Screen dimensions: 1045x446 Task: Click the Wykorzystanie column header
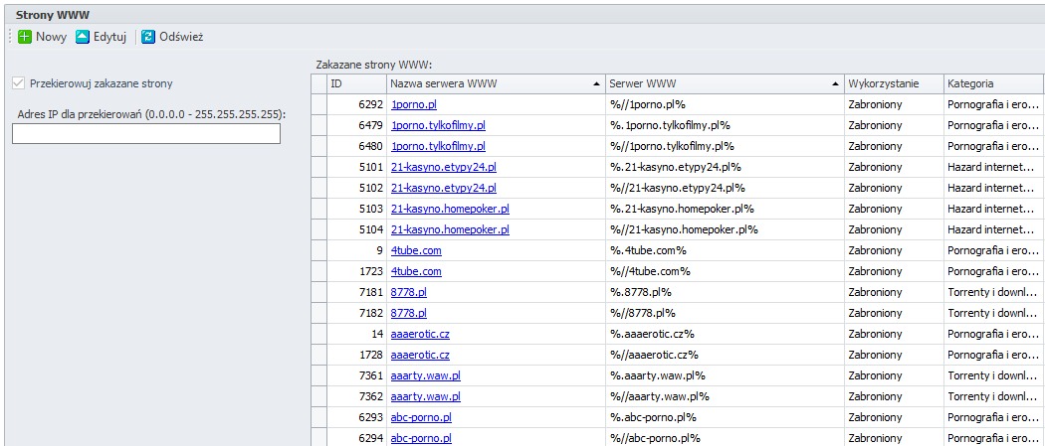894,83
